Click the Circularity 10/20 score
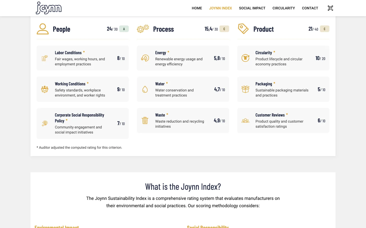This screenshot has width=366, height=228. coord(320,58)
